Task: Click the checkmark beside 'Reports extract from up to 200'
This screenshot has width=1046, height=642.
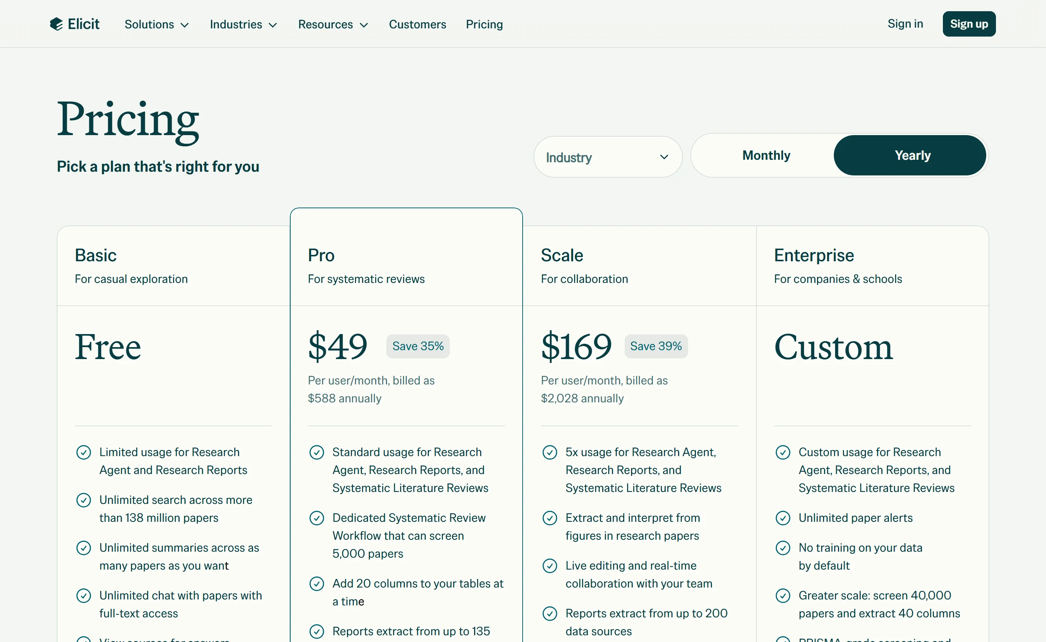Action: point(550,613)
